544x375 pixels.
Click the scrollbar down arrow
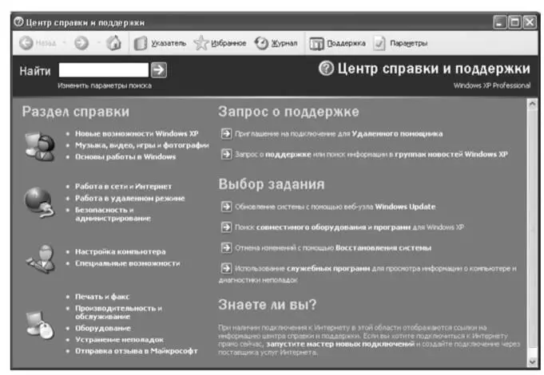pos(532,362)
